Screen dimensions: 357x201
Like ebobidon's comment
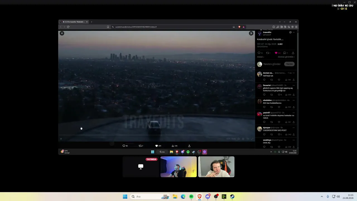tap(279, 107)
